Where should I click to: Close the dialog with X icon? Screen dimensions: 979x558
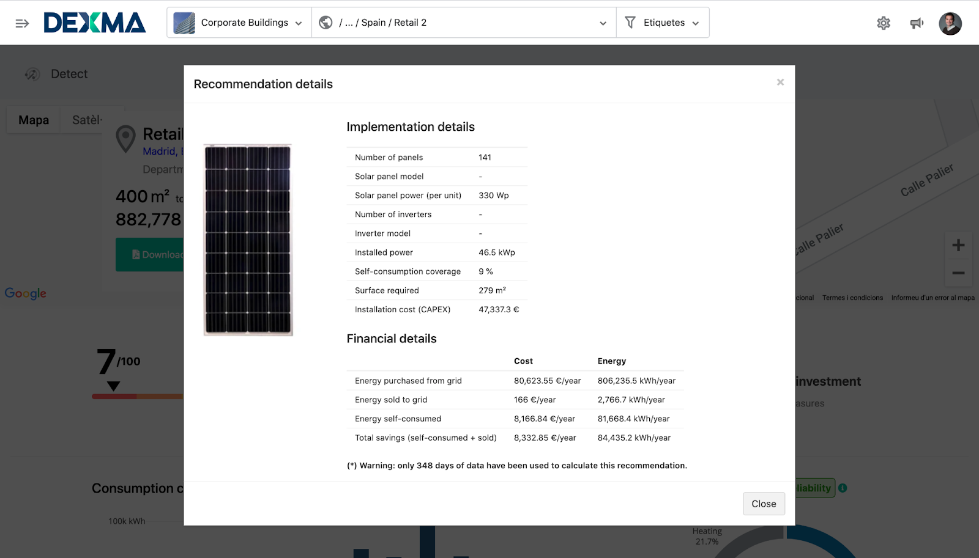click(x=780, y=82)
